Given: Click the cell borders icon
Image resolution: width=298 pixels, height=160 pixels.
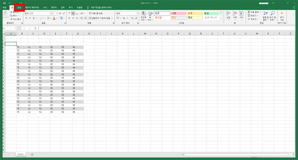Looking at the screenshot, I should pos(40,18).
